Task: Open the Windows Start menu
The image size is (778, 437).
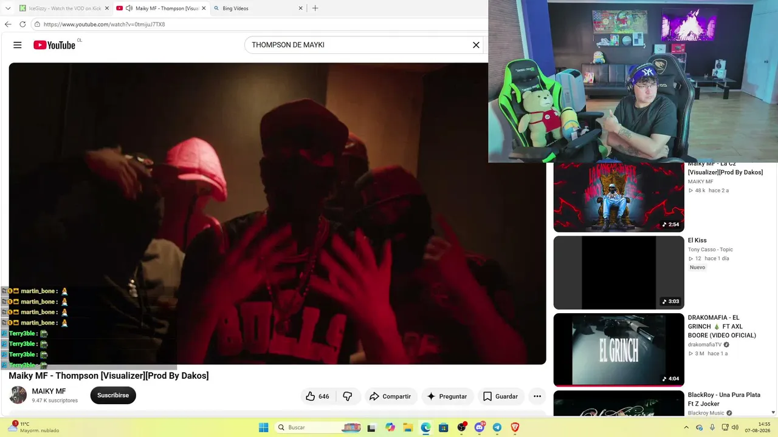Action: coord(264,427)
